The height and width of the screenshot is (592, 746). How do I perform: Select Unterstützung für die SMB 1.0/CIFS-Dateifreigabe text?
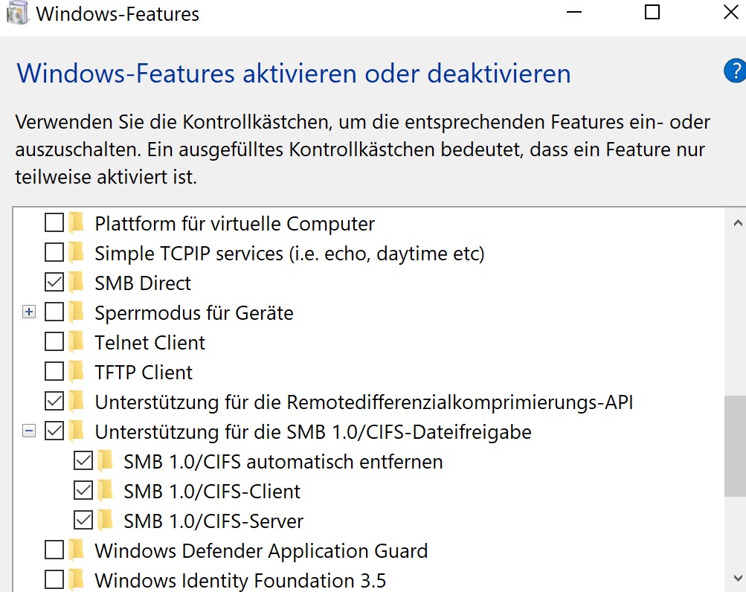pos(313,432)
